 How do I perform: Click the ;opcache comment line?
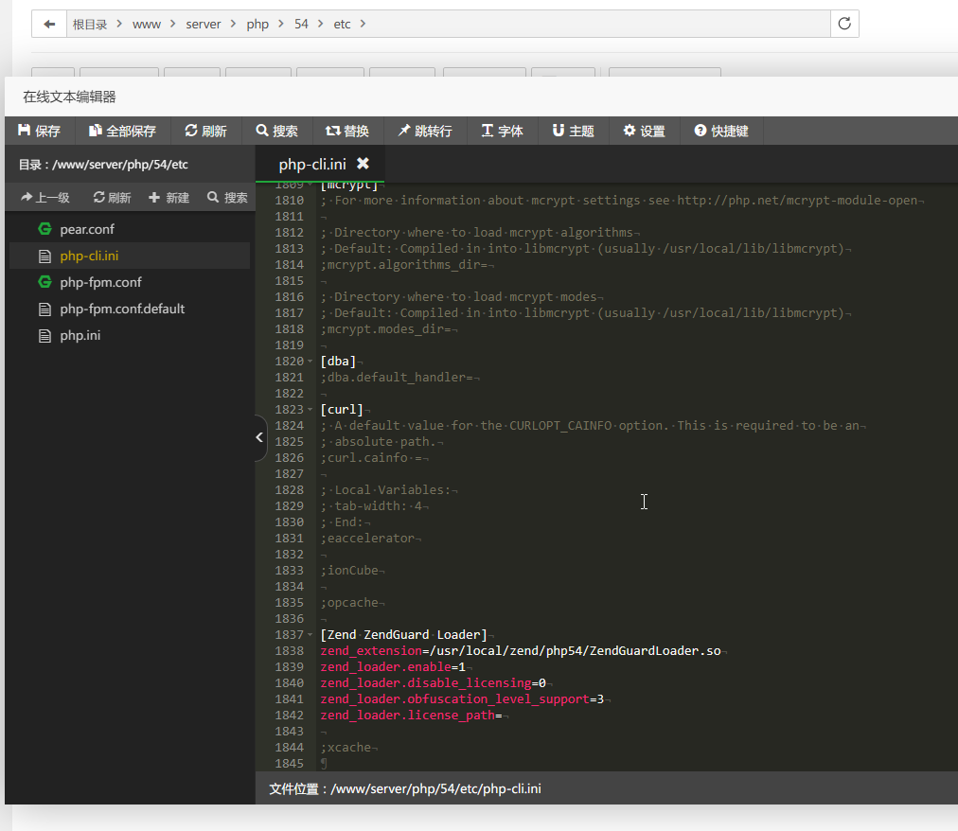coord(349,603)
